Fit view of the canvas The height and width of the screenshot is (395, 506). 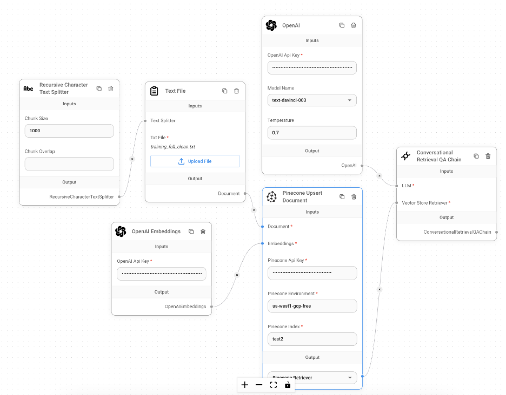coord(274,385)
